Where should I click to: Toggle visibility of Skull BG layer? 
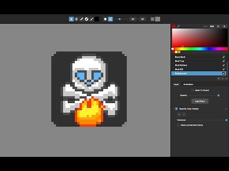[x=224, y=69]
